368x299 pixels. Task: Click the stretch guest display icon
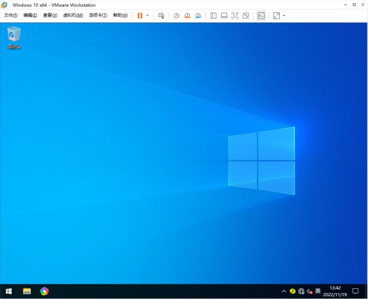click(276, 16)
